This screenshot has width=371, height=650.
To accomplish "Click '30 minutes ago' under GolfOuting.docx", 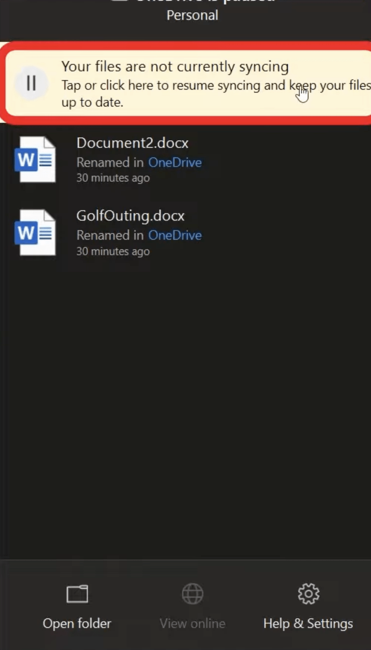I will tap(113, 251).
